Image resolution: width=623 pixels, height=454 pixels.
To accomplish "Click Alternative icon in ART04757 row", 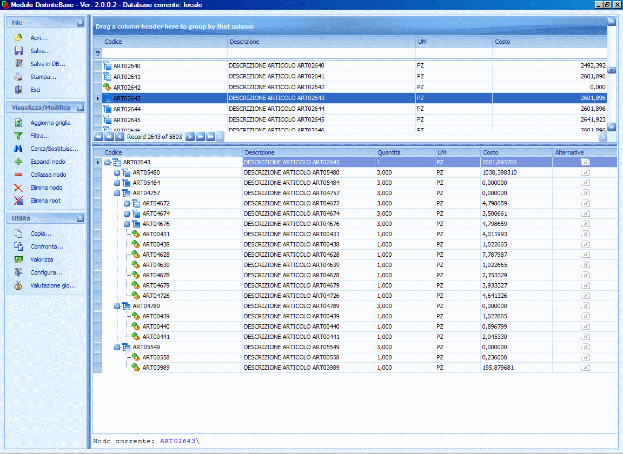I will 585,193.
